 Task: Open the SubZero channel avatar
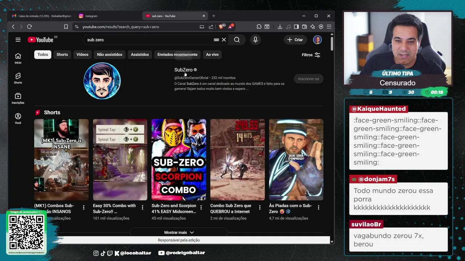coord(102,81)
